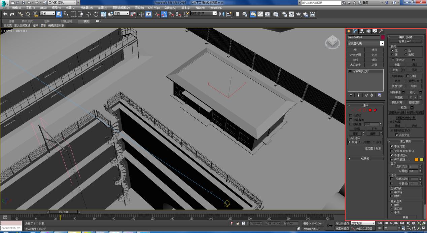
Task: Open the Hierarchy command panel tab
Action: (362, 31)
